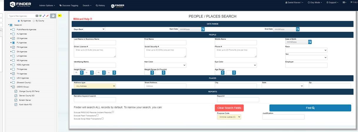Open the Sex dropdown
The width and height of the screenshot is (358, 132).
pos(306,57)
